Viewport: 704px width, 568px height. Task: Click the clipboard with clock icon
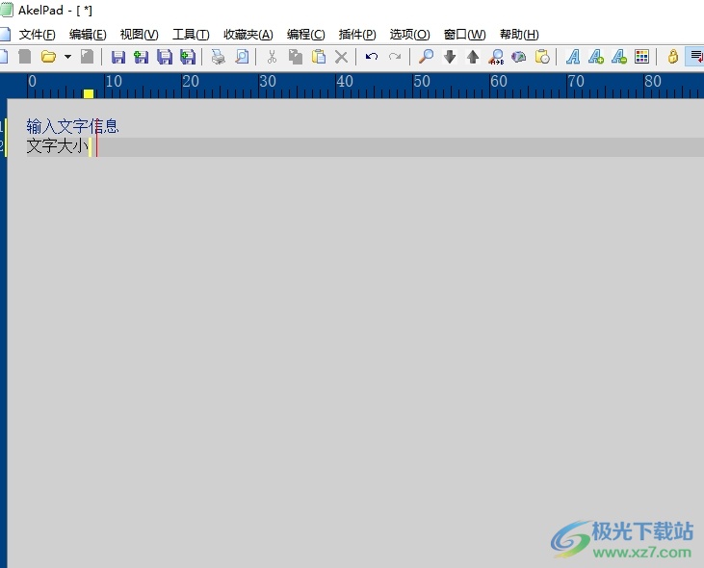[x=542, y=57]
